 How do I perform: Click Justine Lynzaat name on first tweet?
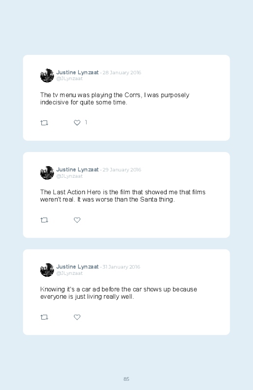(x=77, y=72)
